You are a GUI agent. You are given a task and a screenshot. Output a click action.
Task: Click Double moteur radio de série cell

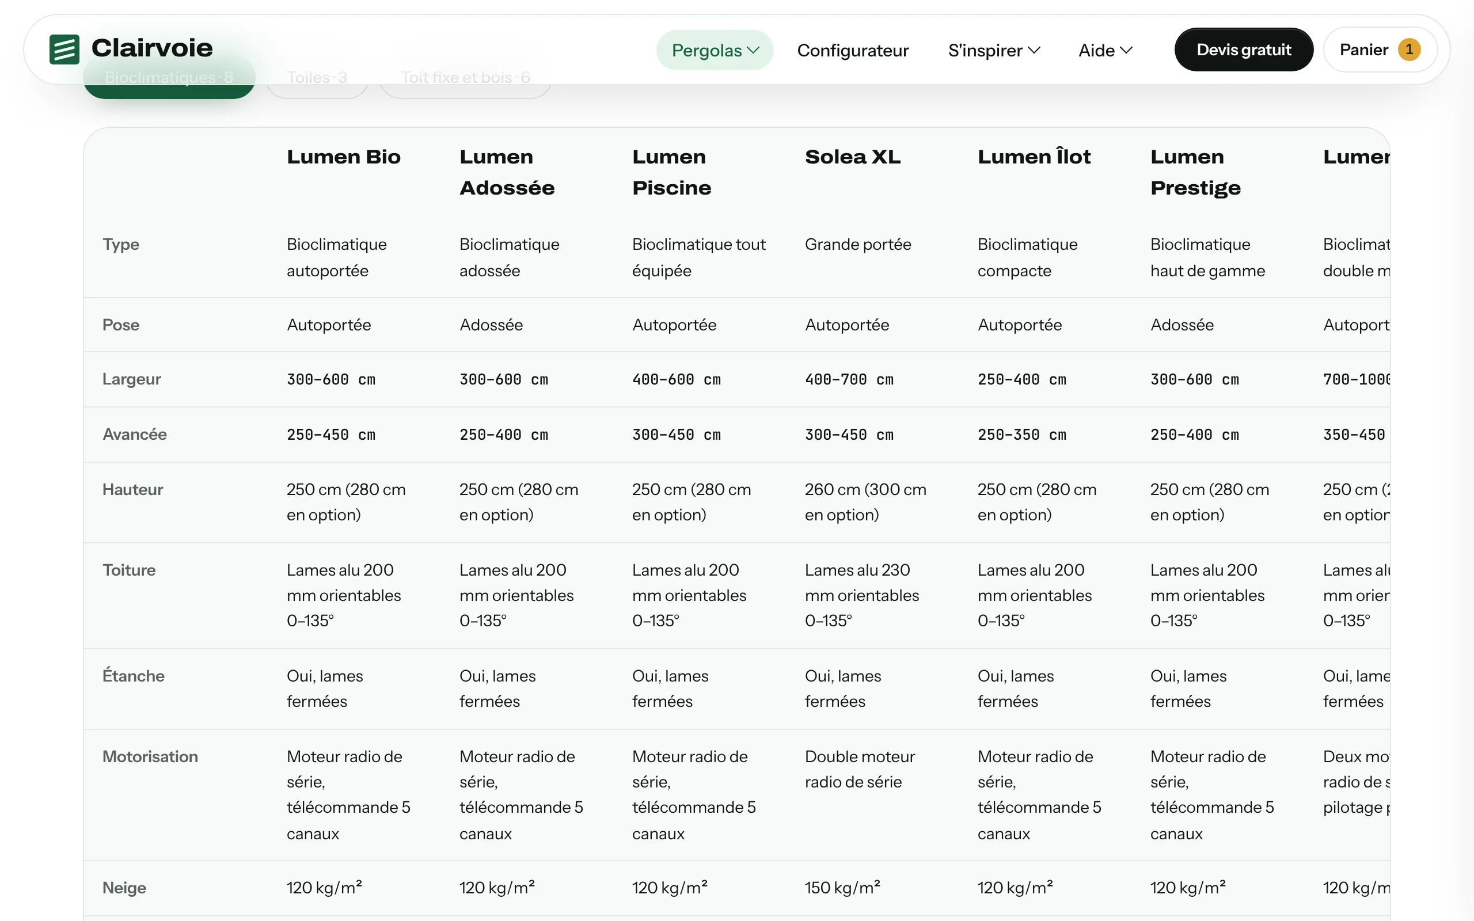click(x=860, y=770)
